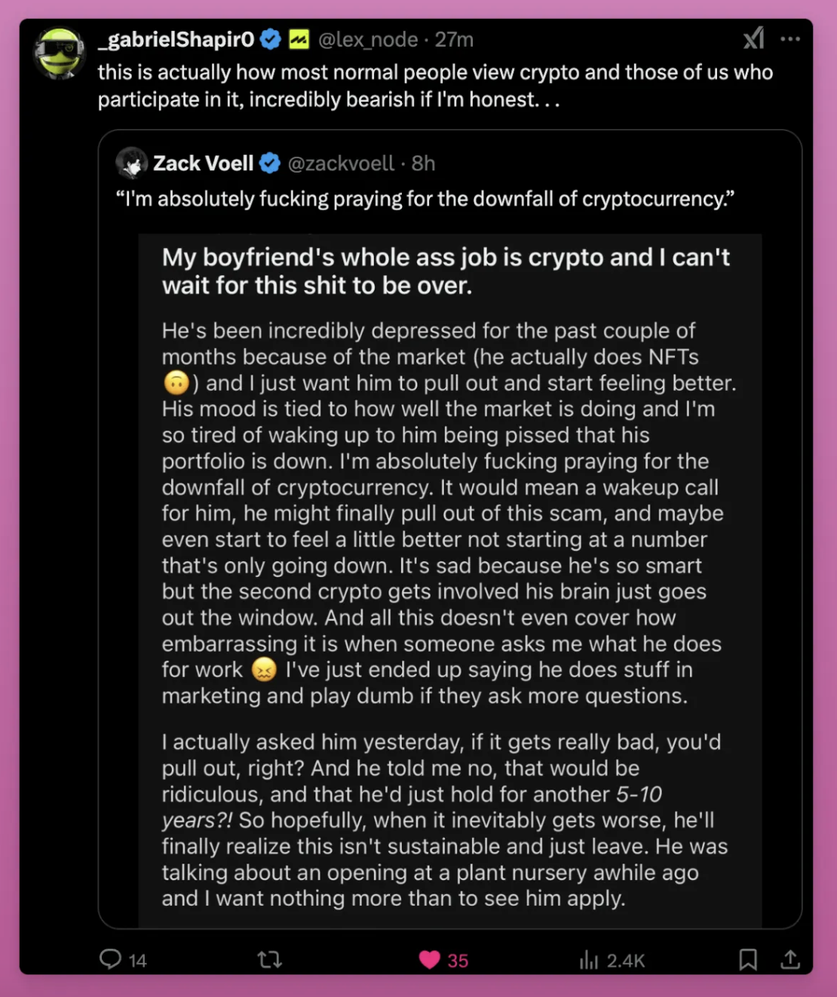This screenshot has height=997, width=837.
Task: Open Grok explain icon on the post
Action: (x=753, y=38)
